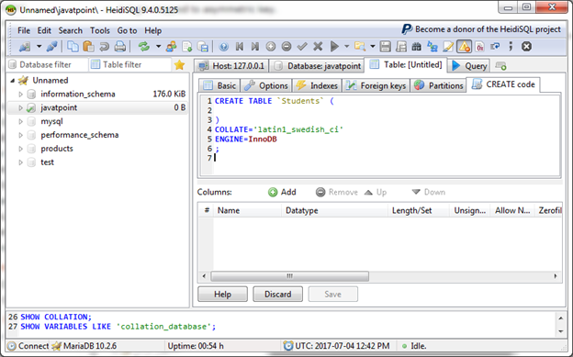Click the Replace text 'ba' icon
Image resolution: width=573 pixels, height=357 pixels.
pos(433,47)
